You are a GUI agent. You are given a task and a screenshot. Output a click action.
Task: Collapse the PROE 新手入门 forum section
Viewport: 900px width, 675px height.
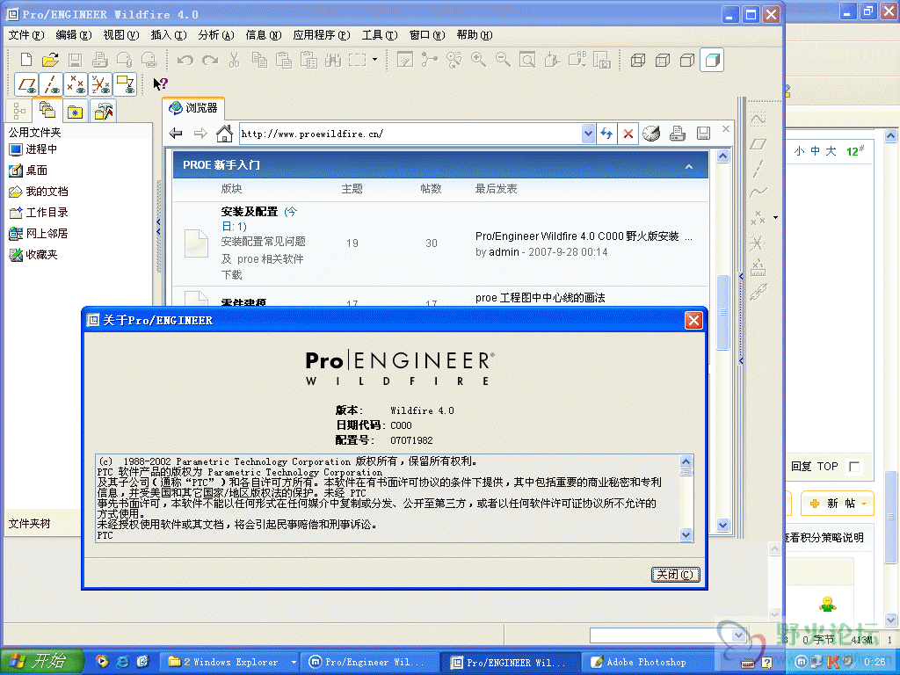click(x=689, y=166)
